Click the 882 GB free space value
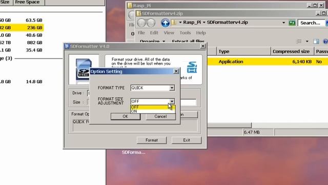The width and height of the screenshot is (328, 185). click(x=34, y=43)
